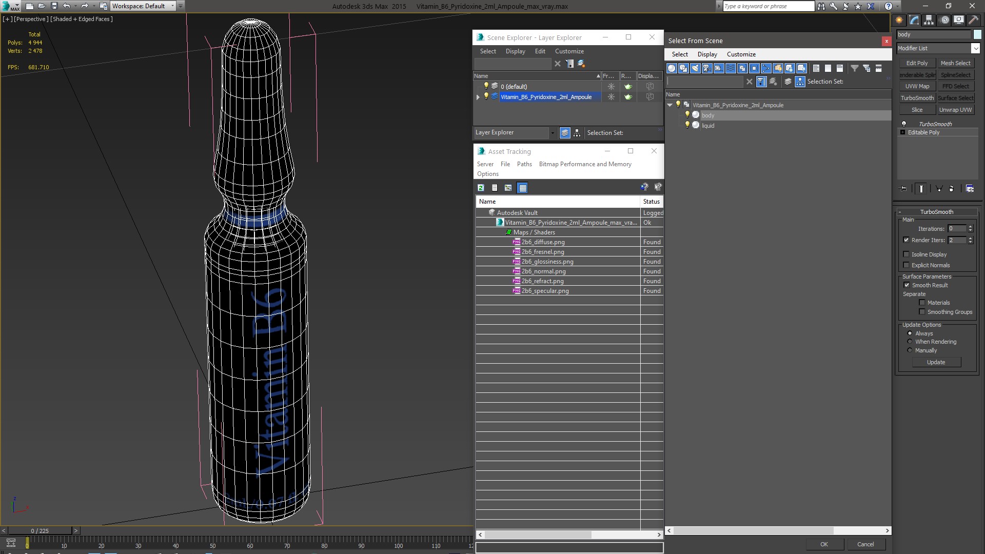This screenshot has width=985, height=554.
Task: Select Manually update option
Action: [910, 350]
